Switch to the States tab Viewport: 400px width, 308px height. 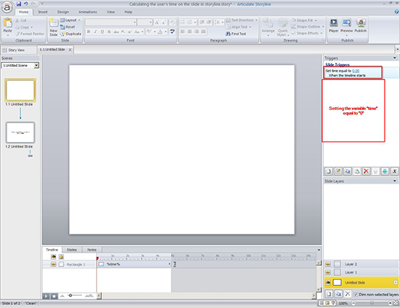[72, 250]
